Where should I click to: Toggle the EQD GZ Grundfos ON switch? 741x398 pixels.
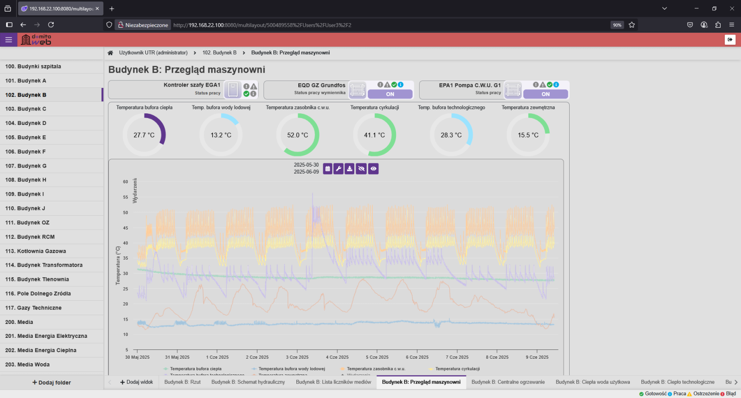click(x=390, y=94)
